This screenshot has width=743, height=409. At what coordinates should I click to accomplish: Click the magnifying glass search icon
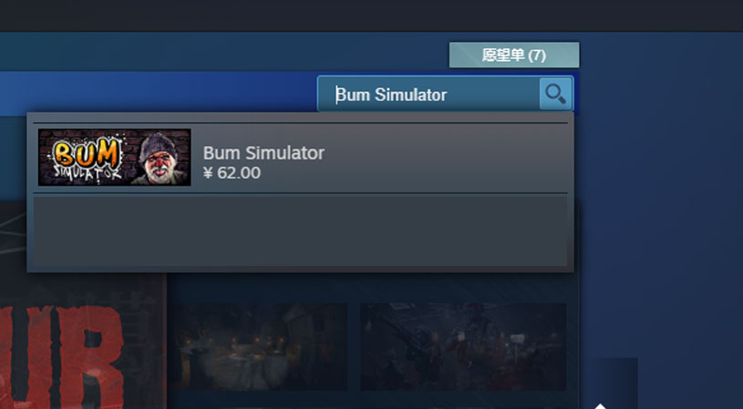click(x=555, y=94)
